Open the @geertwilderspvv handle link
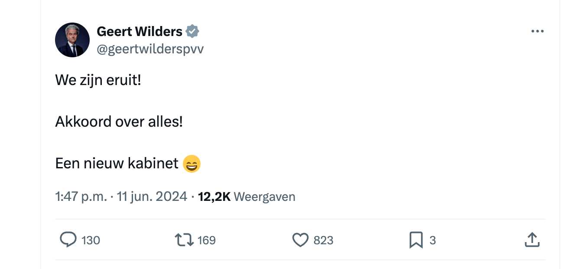 coord(150,49)
